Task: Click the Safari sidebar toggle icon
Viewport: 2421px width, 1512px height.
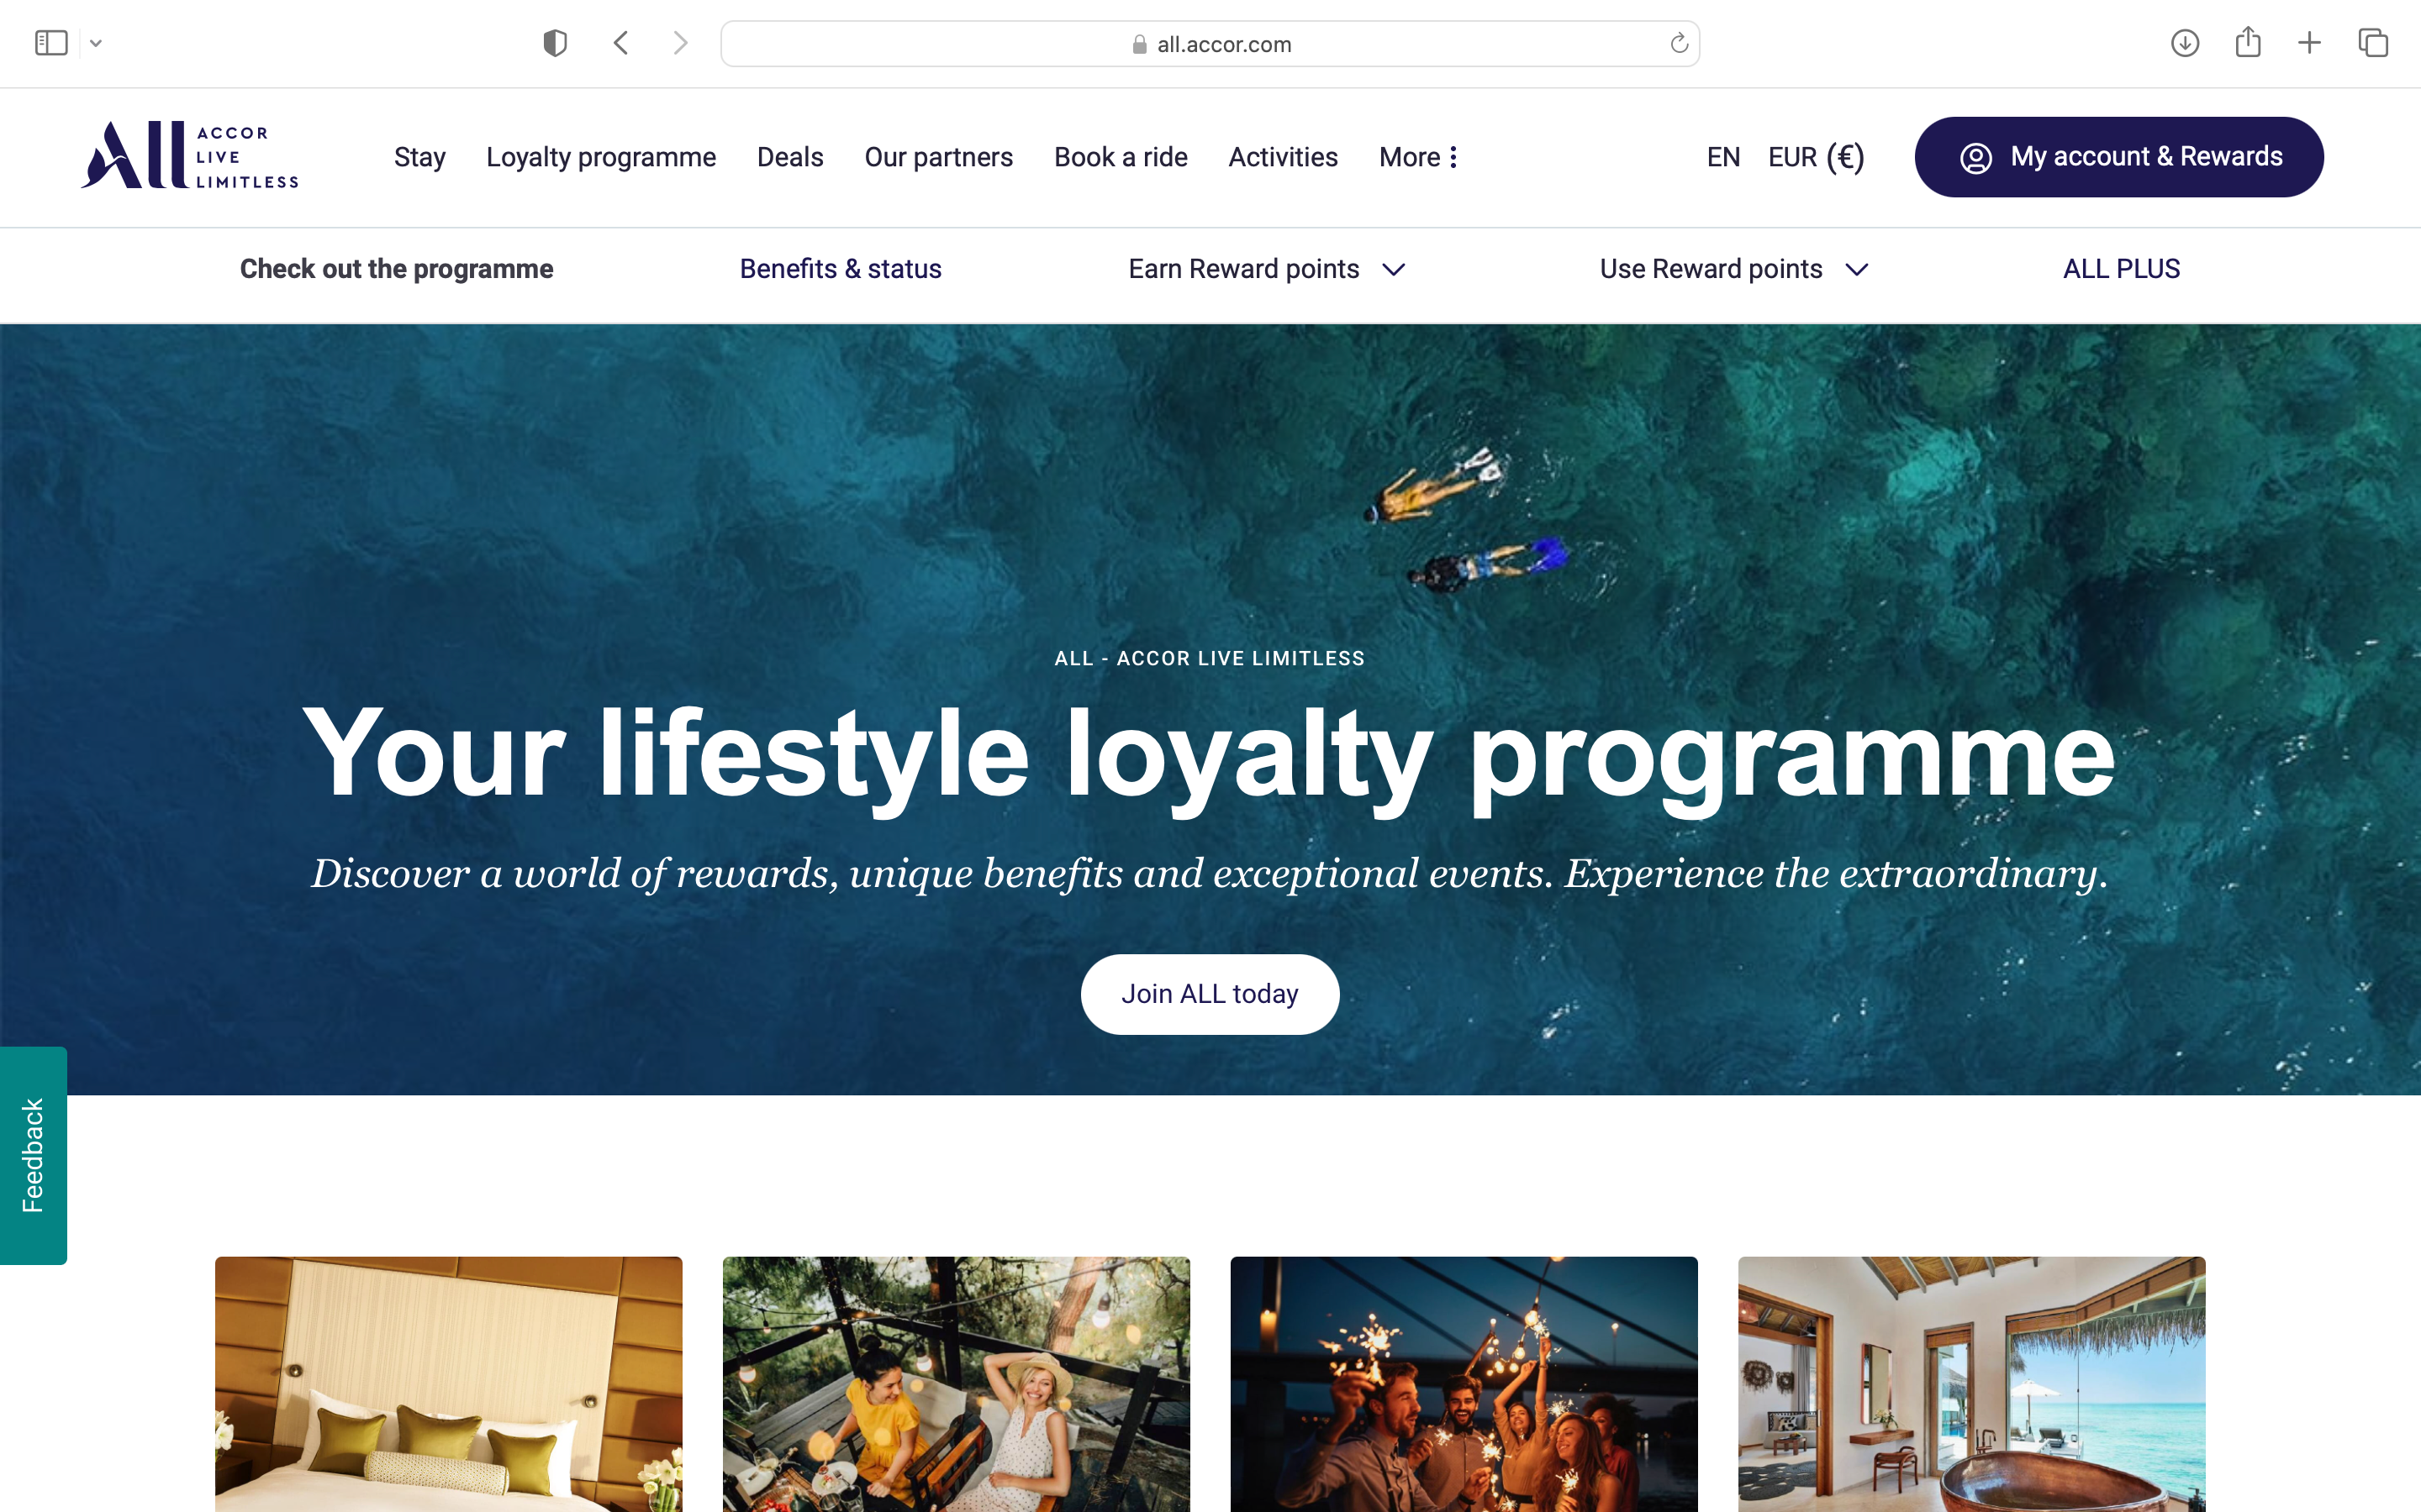Action: point(51,43)
